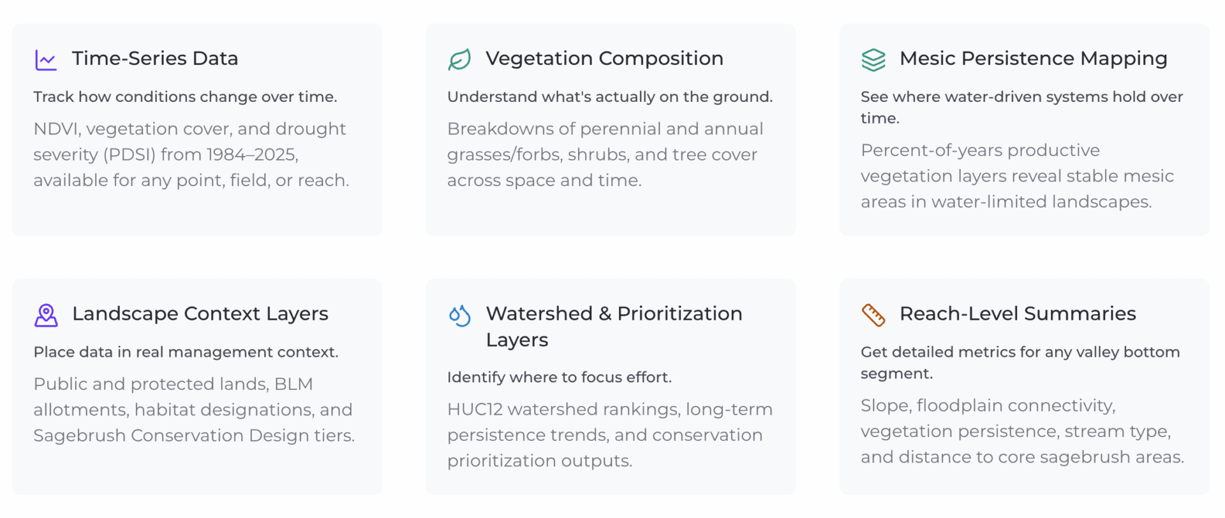Click 'Place data in real management context' text
The height and width of the screenshot is (518, 1225).
point(186,352)
